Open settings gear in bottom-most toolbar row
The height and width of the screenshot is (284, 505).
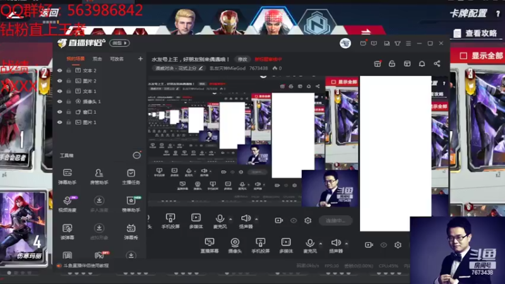tap(398, 245)
